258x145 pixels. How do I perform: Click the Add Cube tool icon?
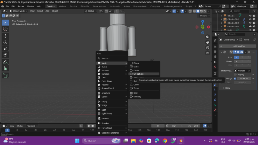pyautogui.click(x=5, y=75)
